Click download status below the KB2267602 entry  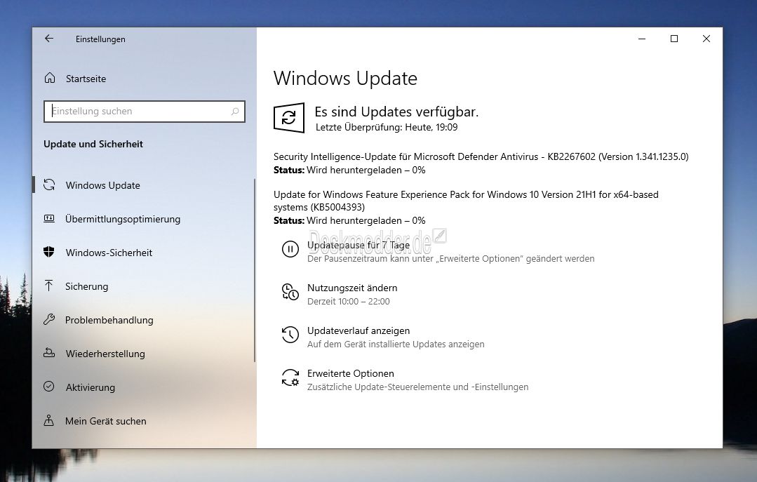(349, 170)
